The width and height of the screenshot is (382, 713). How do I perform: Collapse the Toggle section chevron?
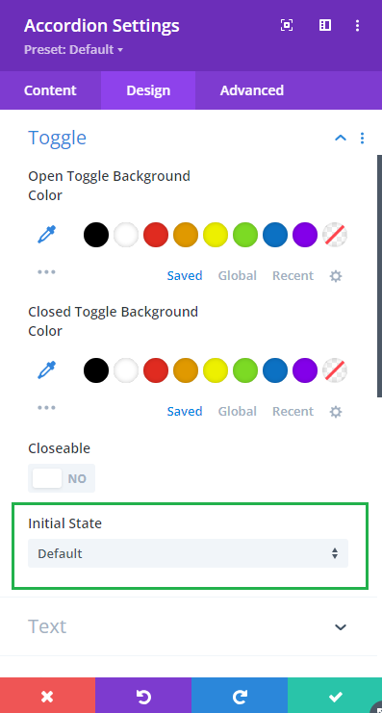pyautogui.click(x=341, y=138)
